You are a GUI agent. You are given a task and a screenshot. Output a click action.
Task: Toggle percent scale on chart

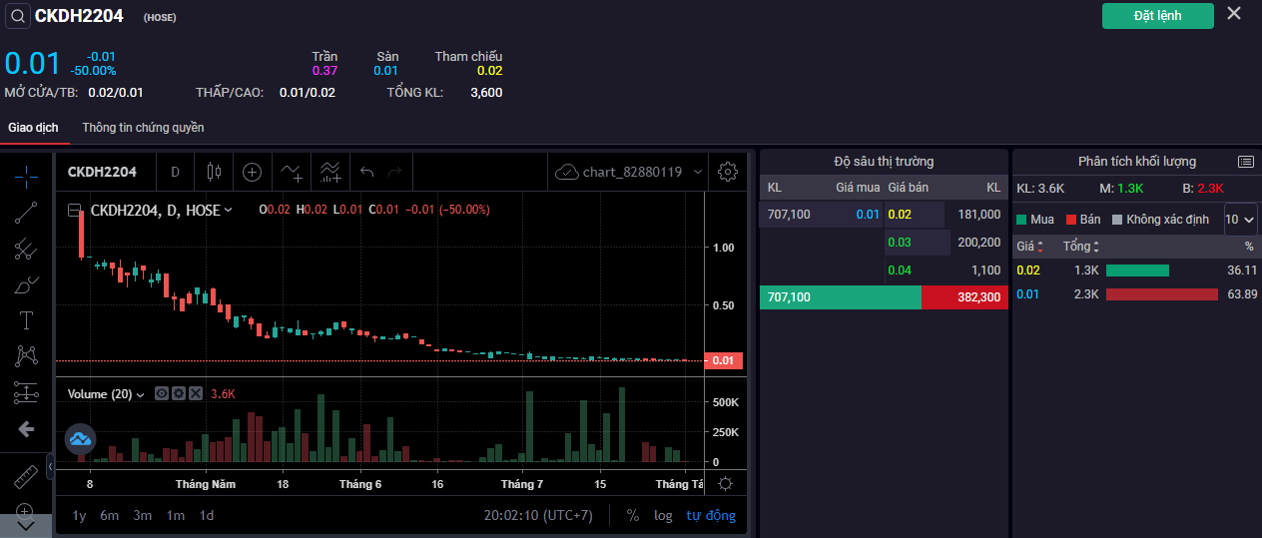pos(633,515)
